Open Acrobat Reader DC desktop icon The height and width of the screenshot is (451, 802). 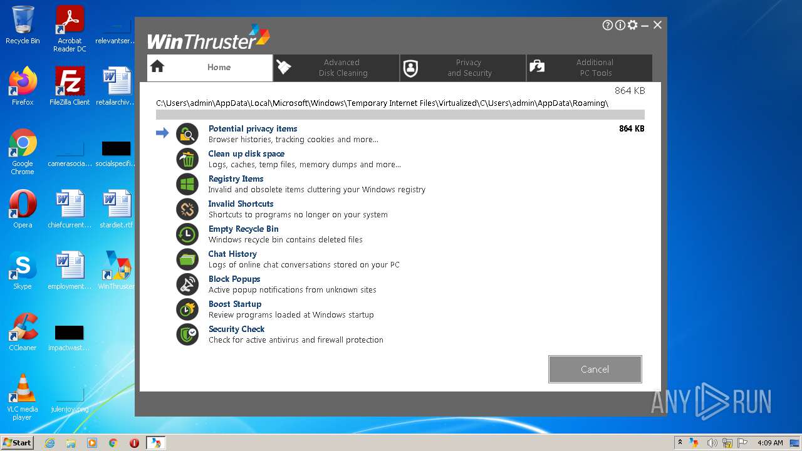(x=70, y=29)
